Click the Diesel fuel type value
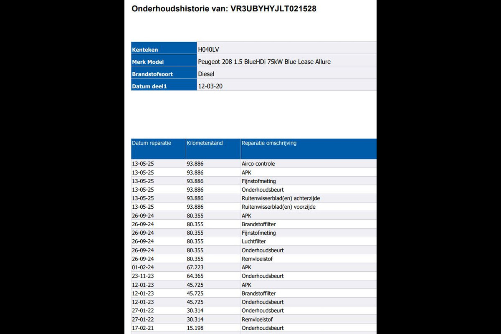This screenshot has height=334, width=501. tap(206, 74)
